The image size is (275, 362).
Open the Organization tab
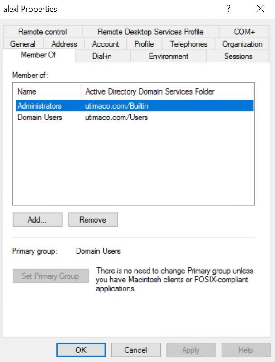point(242,44)
